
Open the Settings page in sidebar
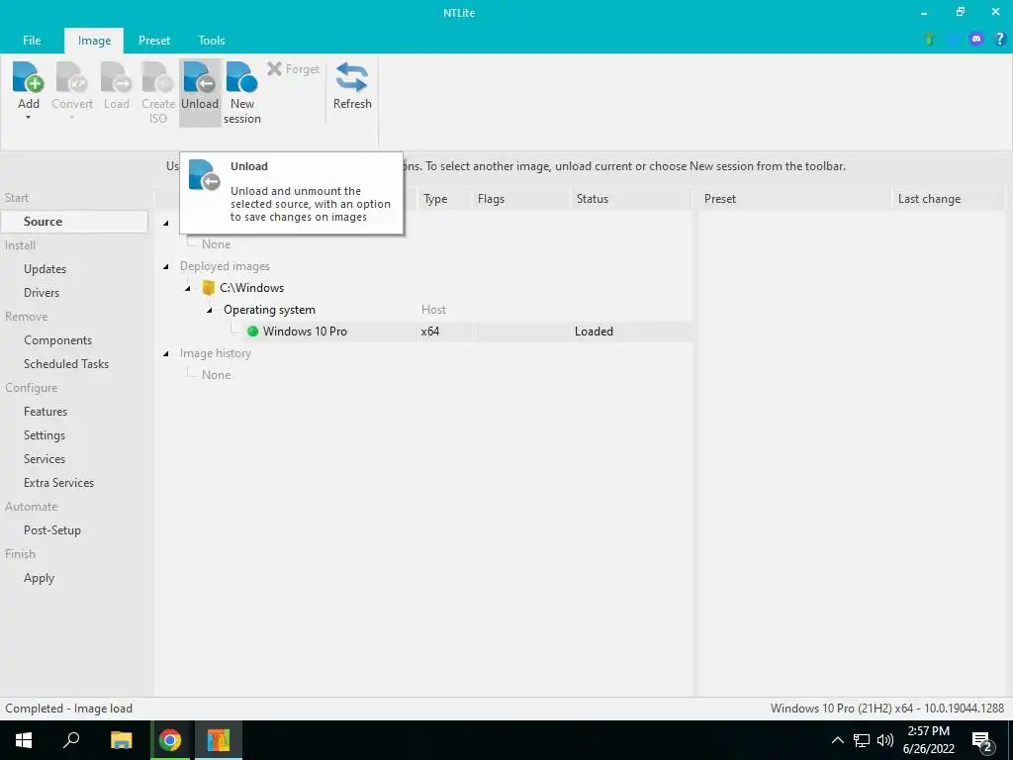pyautogui.click(x=44, y=435)
